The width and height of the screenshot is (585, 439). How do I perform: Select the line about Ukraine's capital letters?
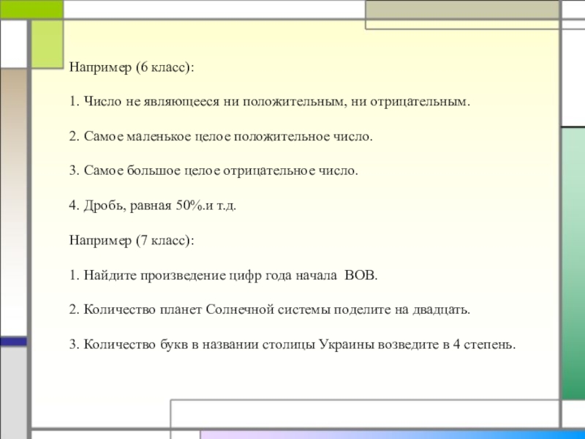(x=292, y=344)
